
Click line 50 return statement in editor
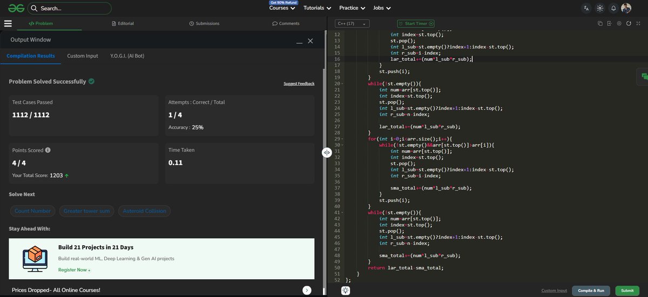[406, 268]
